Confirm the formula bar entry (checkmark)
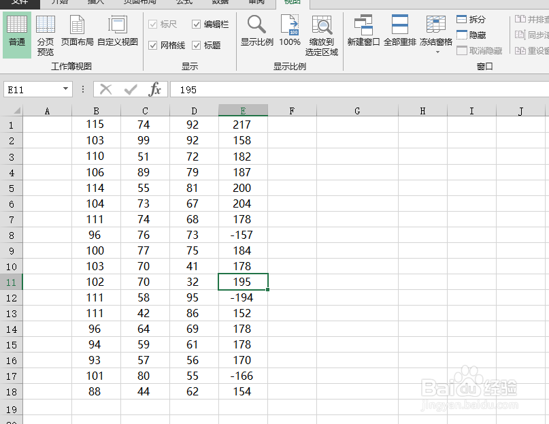549x424 pixels. (x=130, y=90)
